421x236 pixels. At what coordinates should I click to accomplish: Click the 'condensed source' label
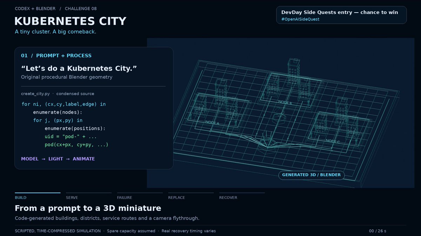pyautogui.click(x=75, y=94)
